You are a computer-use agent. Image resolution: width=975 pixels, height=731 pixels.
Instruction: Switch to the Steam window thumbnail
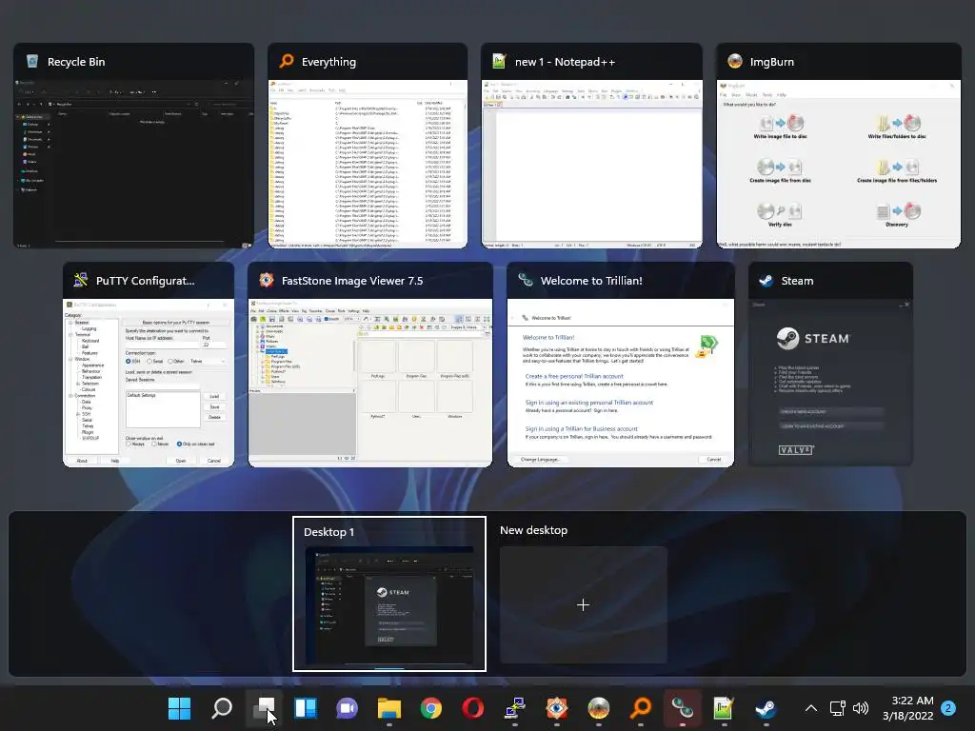pyautogui.click(x=830, y=365)
